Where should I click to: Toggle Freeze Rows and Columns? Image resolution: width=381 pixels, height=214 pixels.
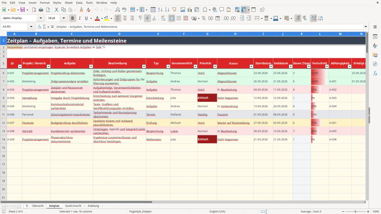244,10
